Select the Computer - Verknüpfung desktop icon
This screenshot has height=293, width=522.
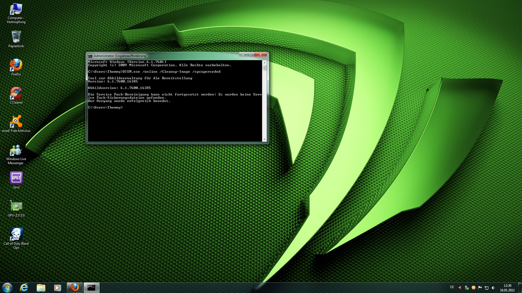point(16,14)
